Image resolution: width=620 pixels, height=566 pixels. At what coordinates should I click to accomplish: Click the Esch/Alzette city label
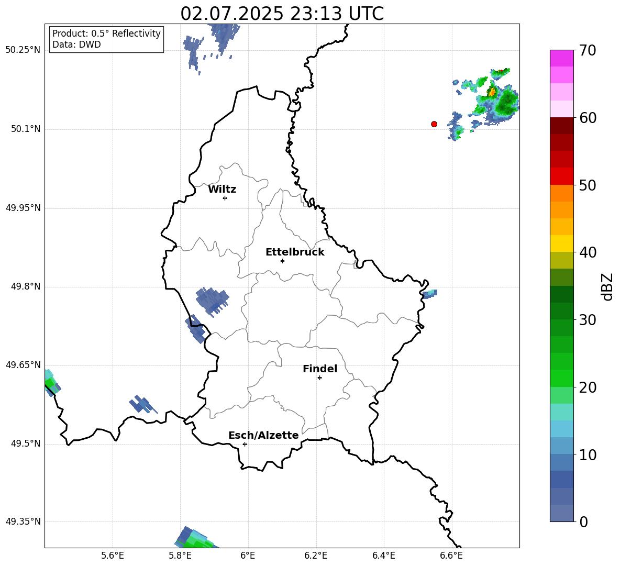coord(263,435)
